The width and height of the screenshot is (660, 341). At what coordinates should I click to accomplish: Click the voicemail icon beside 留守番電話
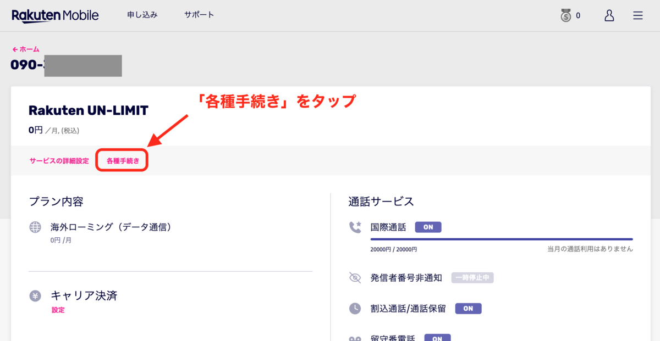[355, 338]
